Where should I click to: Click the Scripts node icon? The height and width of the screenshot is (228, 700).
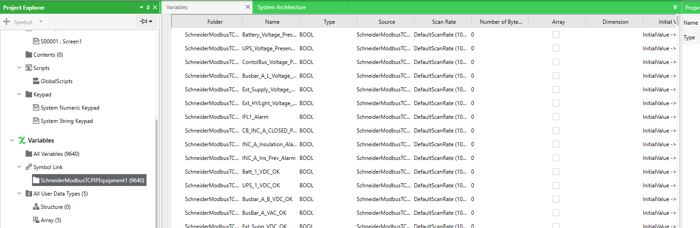pos(29,68)
